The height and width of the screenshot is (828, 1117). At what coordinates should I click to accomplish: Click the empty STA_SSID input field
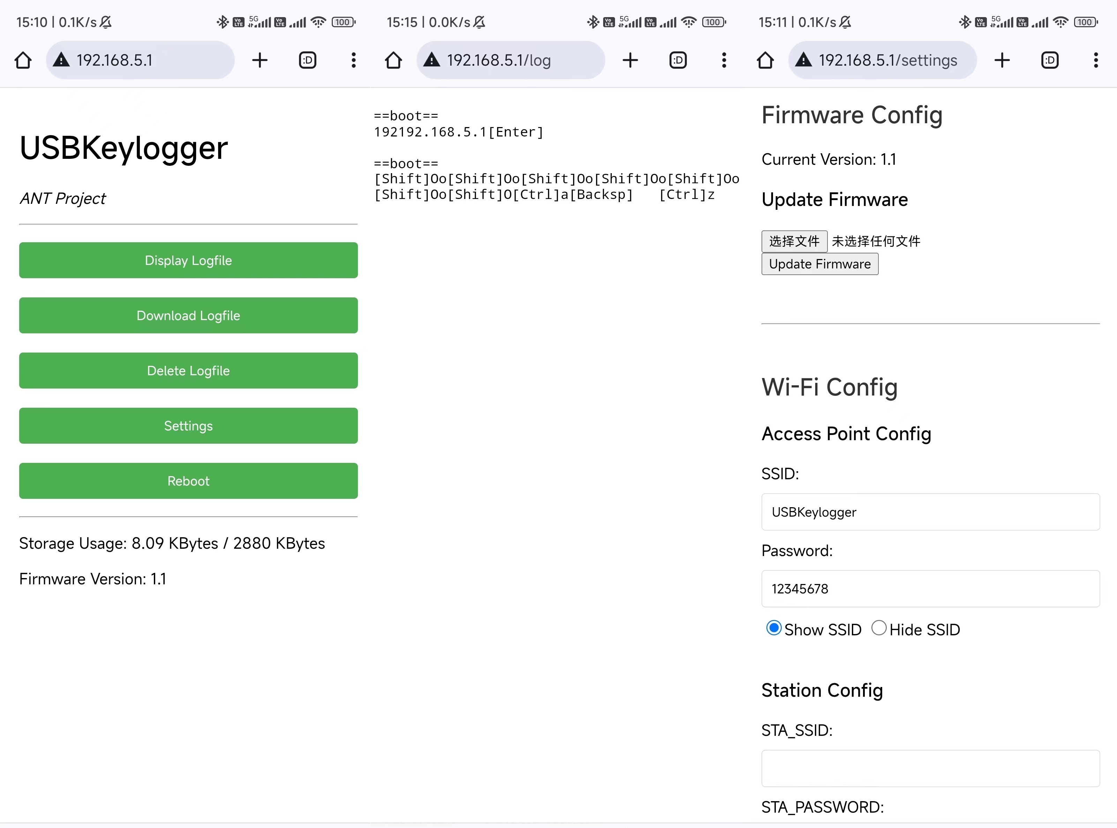click(930, 768)
